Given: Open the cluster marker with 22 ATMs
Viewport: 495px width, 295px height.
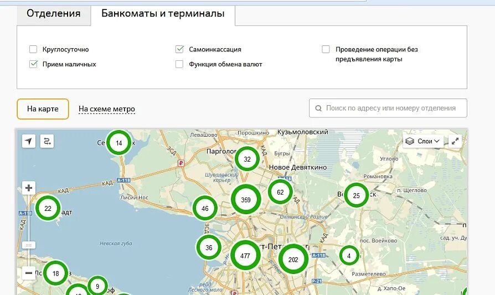Looking at the screenshot, I should point(48,208).
